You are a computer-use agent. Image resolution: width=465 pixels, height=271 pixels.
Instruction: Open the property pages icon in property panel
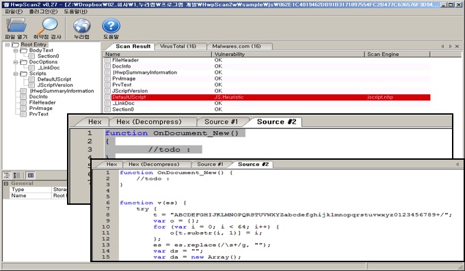pyautogui.click(x=31, y=175)
